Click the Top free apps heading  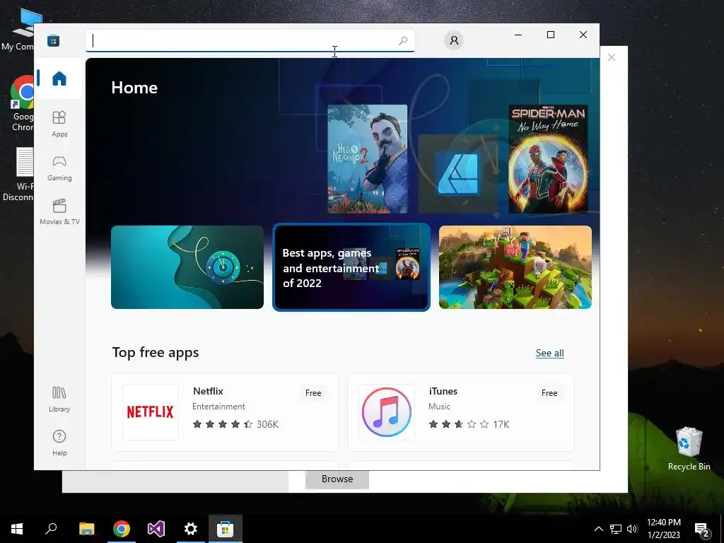155,352
